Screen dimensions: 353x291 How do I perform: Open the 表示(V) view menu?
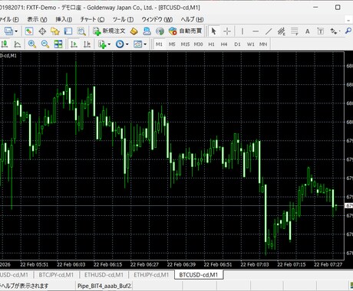pyautogui.click(x=37, y=19)
